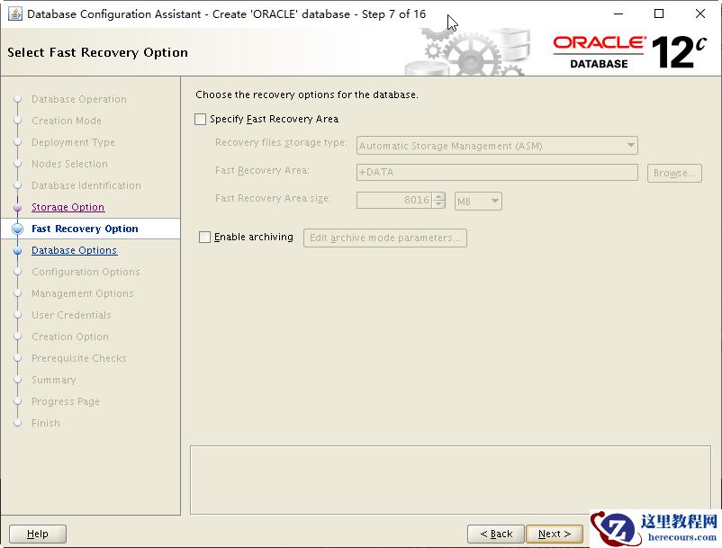Click the Fast Recovery Option step bullet

coord(17,229)
